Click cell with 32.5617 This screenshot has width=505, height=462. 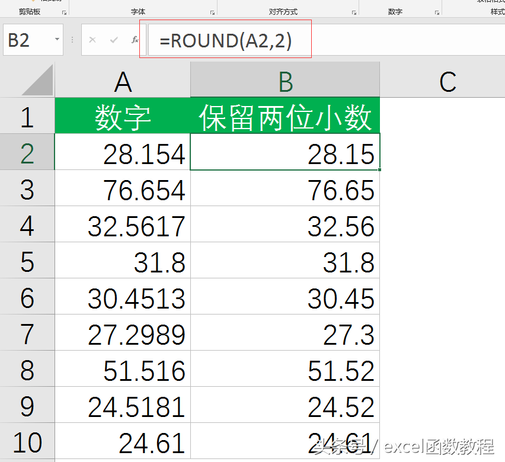pyautogui.click(x=123, y=224)
